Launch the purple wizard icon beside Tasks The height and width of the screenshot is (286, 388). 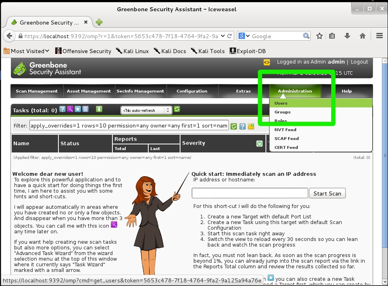[70, 109]
